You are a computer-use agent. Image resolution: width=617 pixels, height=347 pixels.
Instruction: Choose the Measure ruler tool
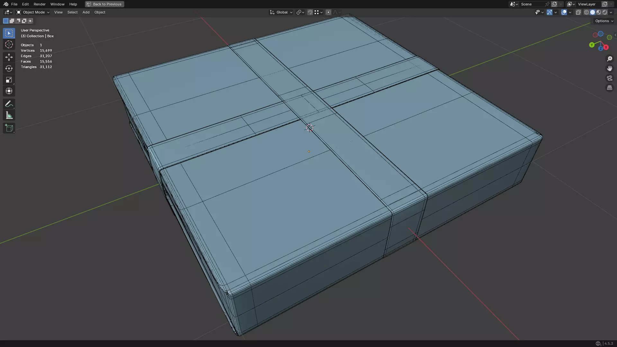tap(9, 115)
